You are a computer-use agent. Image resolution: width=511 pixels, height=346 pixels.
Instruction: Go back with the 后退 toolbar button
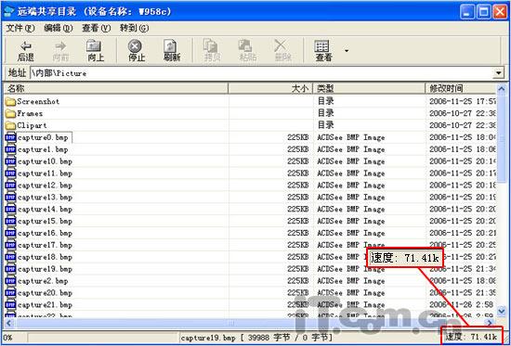[x=26, y=51]
